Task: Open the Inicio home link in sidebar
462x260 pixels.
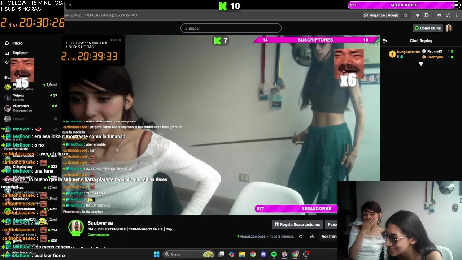Action: point(17,43)
